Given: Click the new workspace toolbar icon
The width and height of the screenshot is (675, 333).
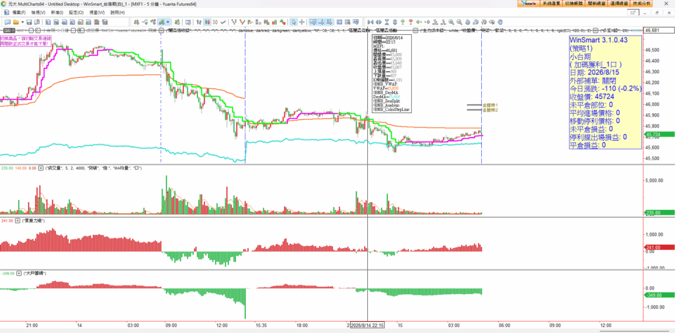Looking at the screenshot, I should [7, 22].
